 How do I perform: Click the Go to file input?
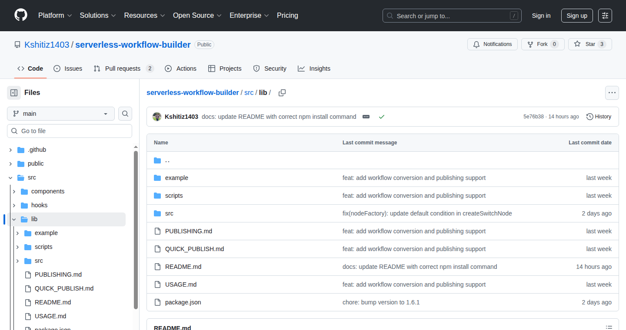click(x=70, y=131)
